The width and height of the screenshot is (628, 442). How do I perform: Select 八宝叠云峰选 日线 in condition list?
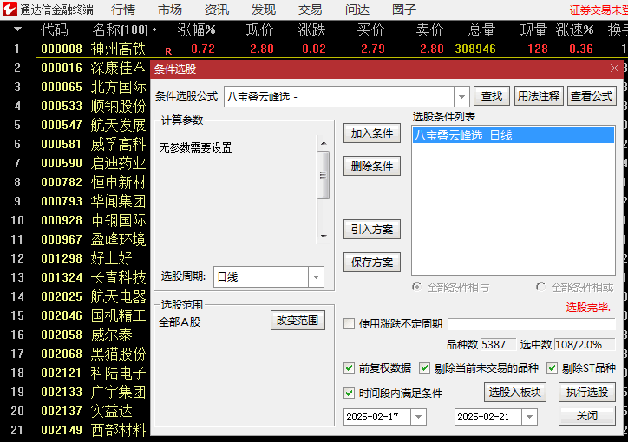click(514, 135)
